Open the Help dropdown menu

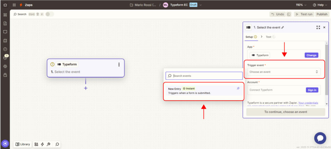click(320, 5)
